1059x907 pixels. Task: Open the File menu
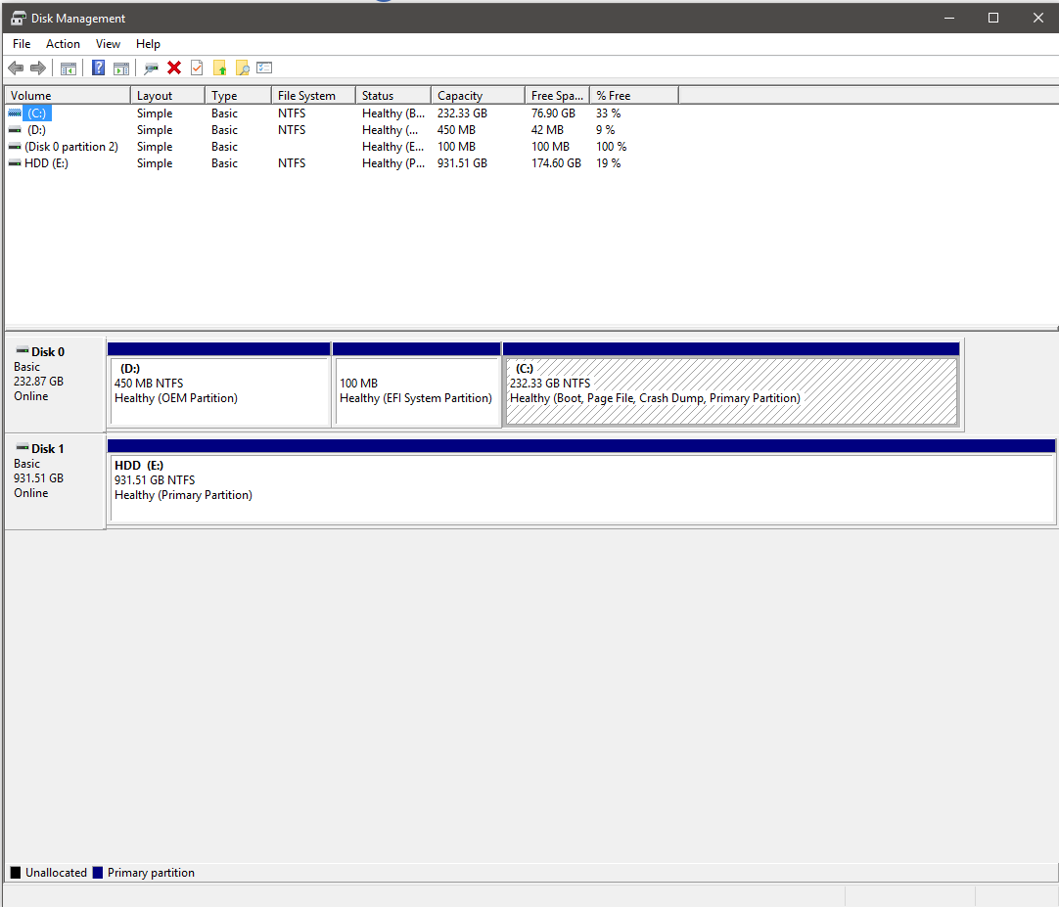tap(21, 43)
